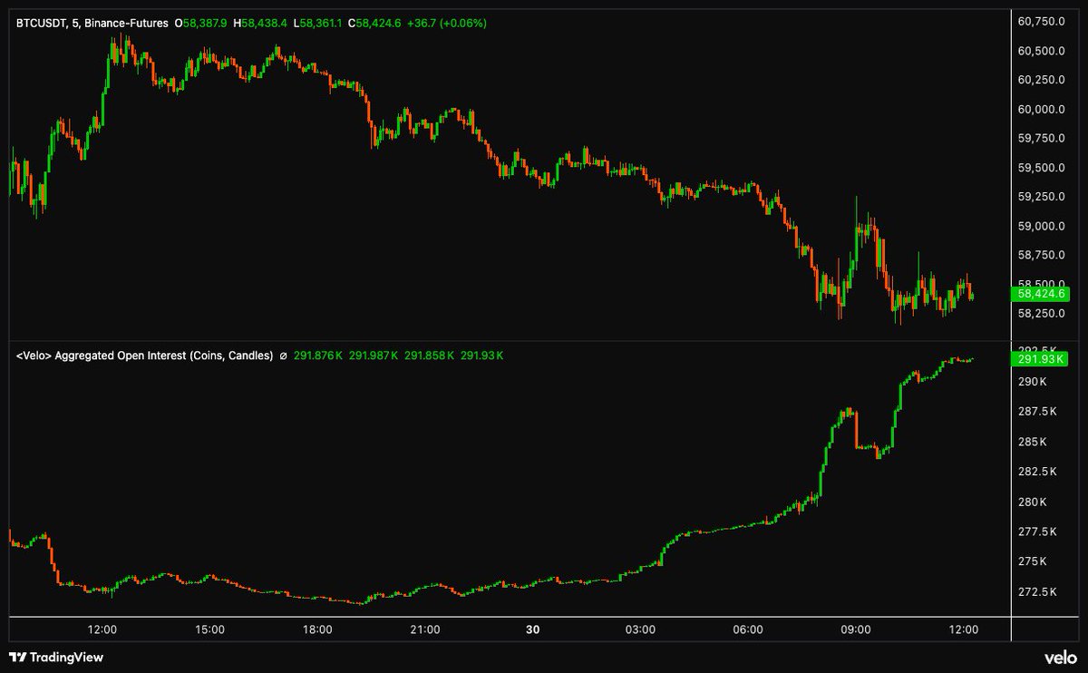This screenshot has height=673, width=1088.
Task: Click the 290K open interest scale label
Action: (x=1033, y=382)
